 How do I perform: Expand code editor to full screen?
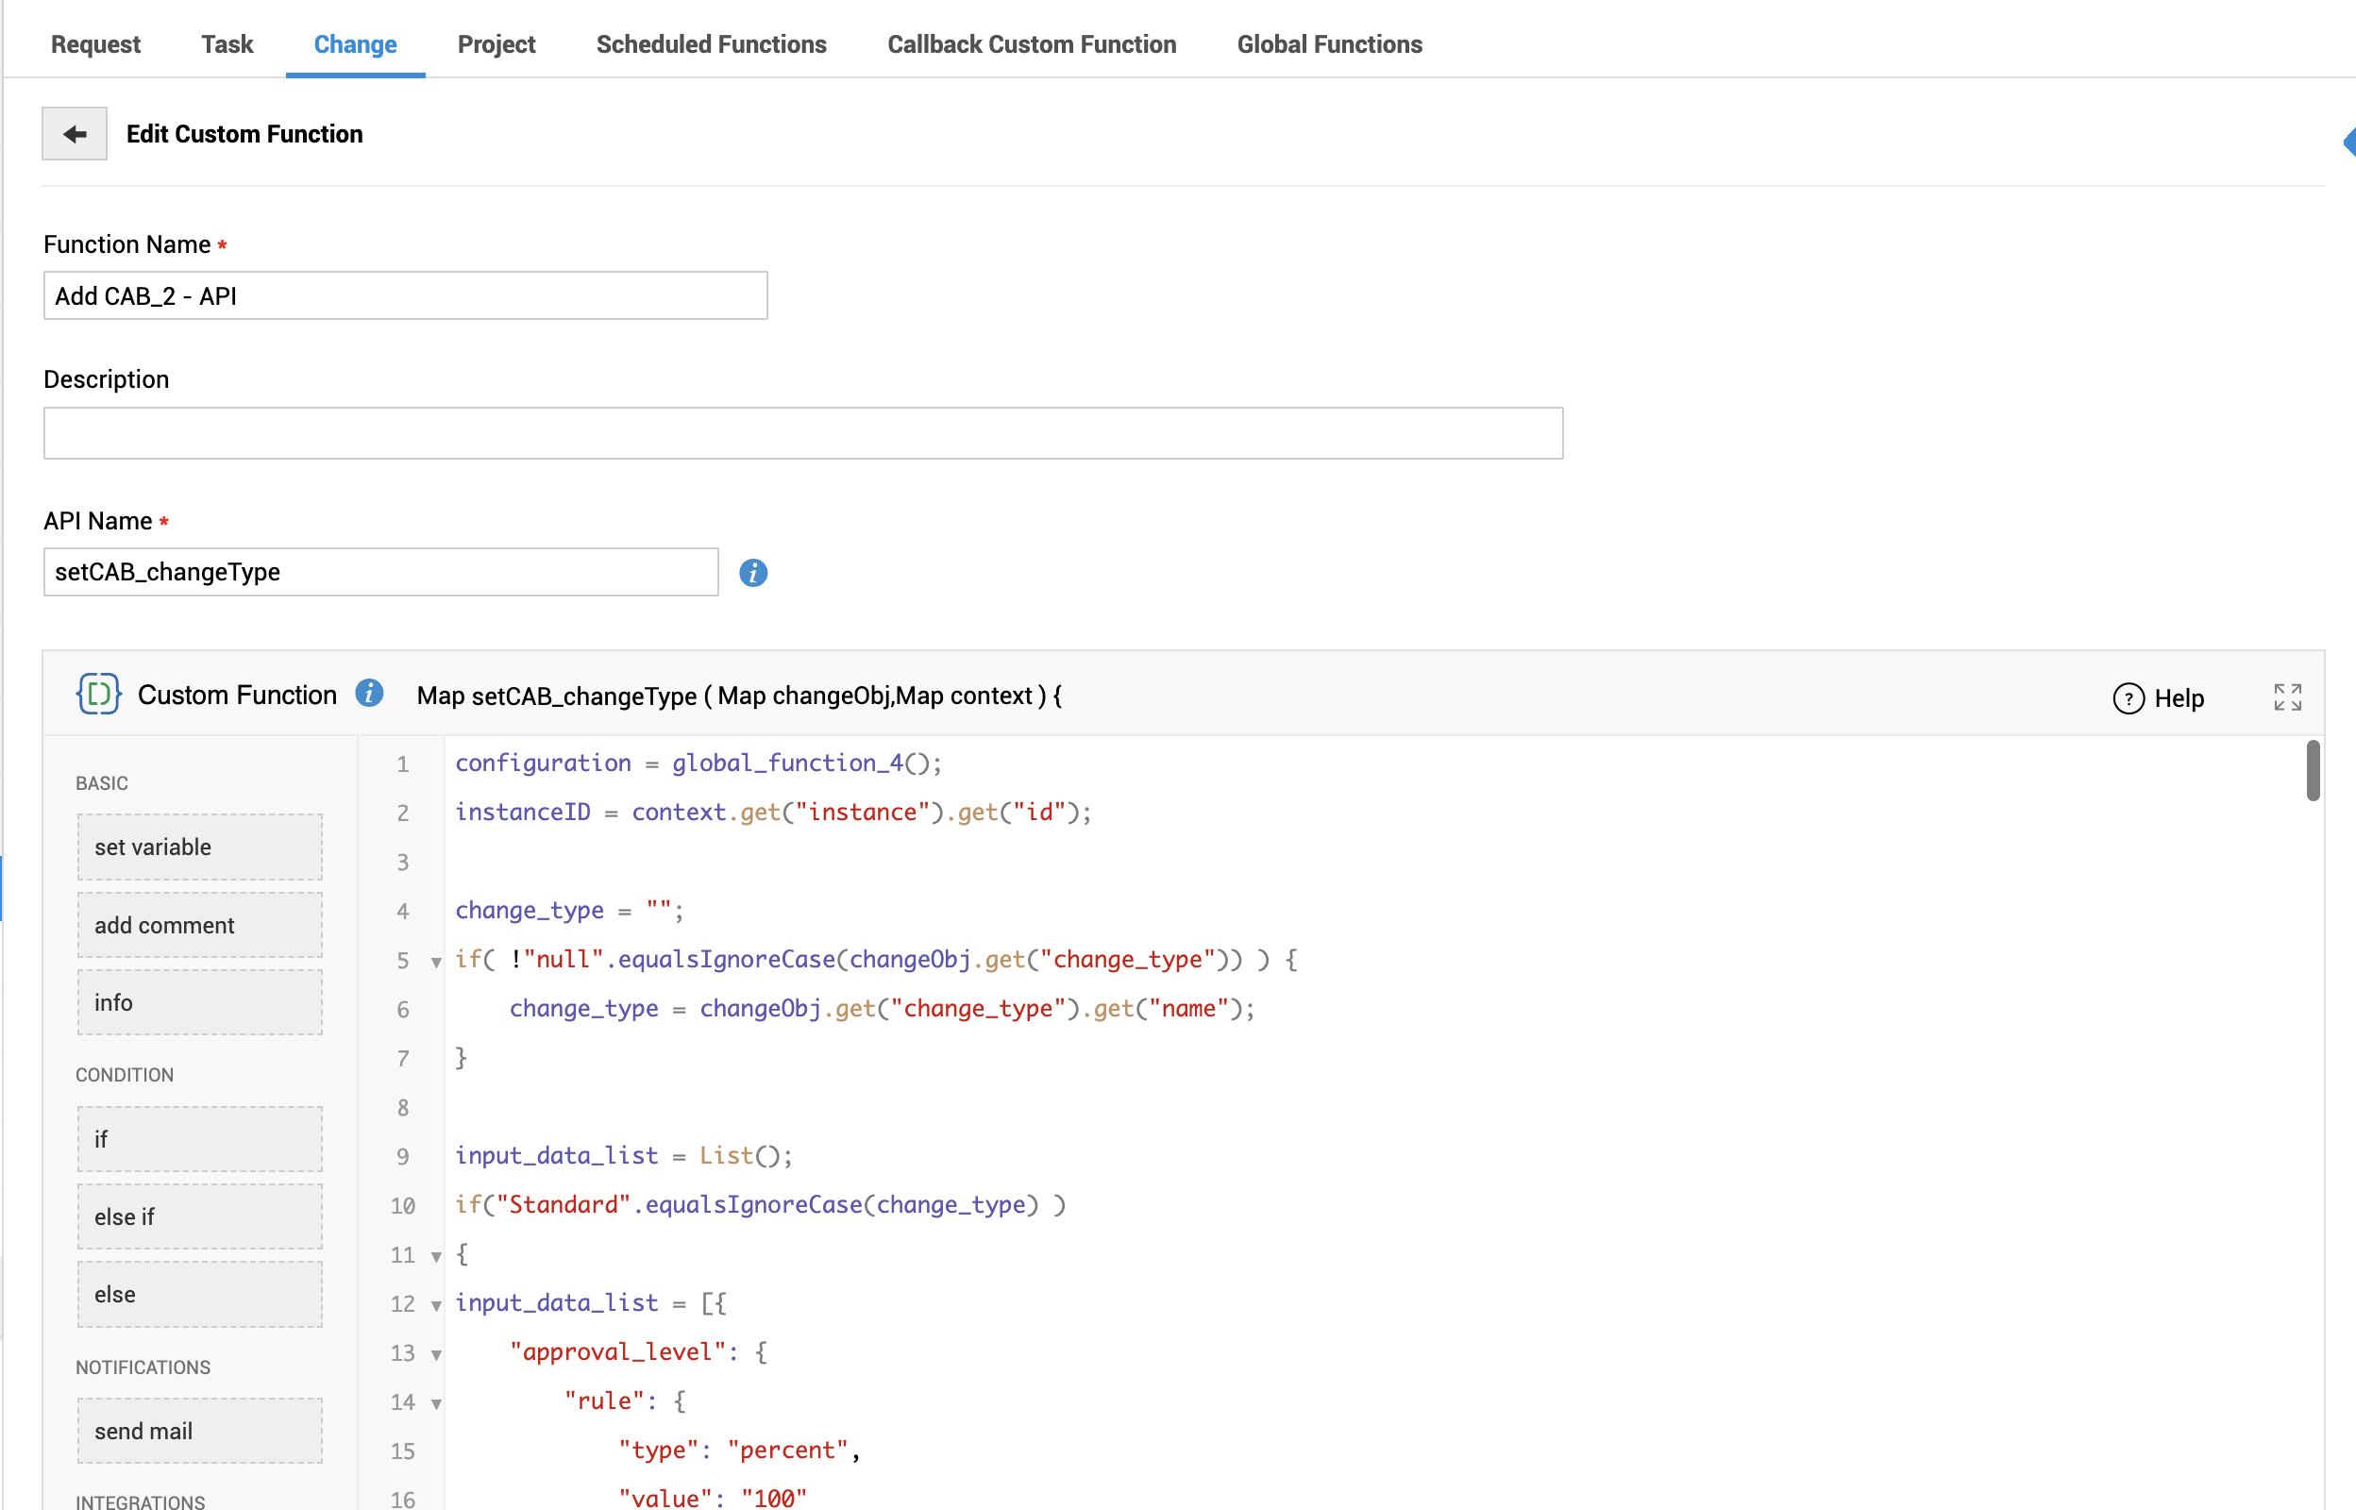click(2287, 697)
